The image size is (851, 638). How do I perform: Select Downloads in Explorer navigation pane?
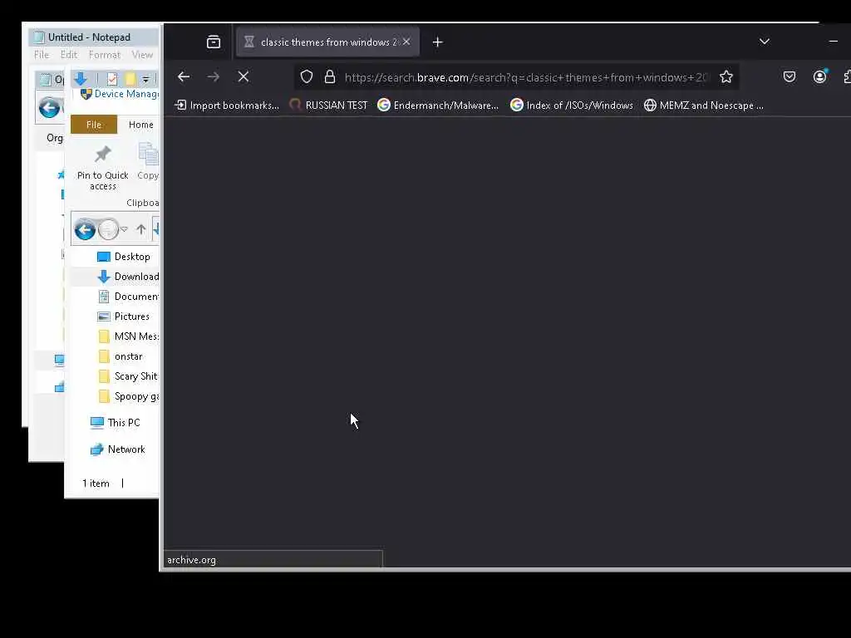pos(127,277)
